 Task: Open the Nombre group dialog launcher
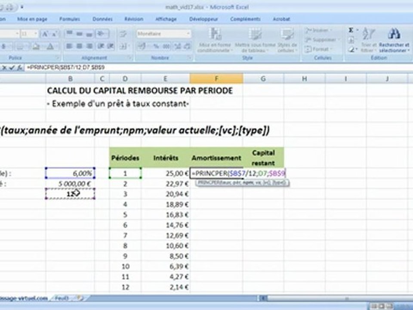[x=189, y=57]
